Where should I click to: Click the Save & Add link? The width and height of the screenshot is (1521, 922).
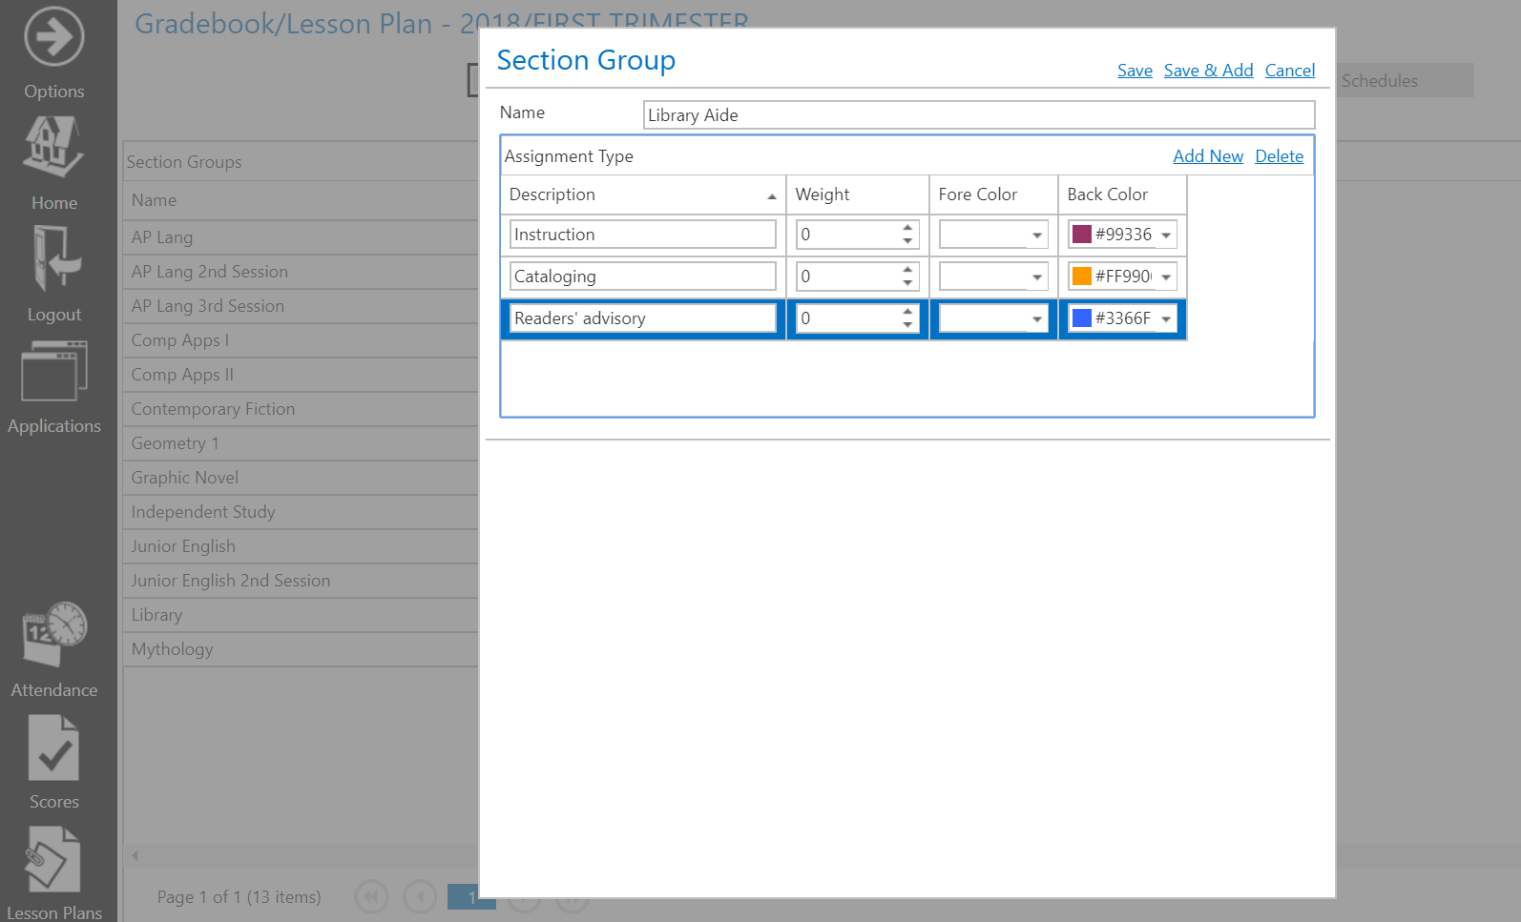pyautogui.click(x=1208, y=71)
